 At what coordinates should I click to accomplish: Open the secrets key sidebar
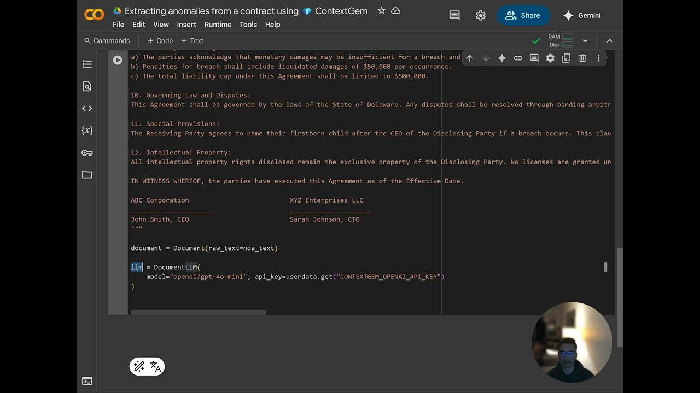[87, 153]
